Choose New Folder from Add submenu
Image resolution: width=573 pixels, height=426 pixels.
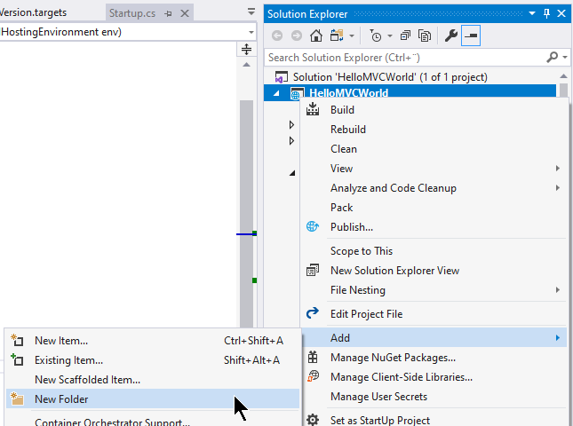[153, 399]
